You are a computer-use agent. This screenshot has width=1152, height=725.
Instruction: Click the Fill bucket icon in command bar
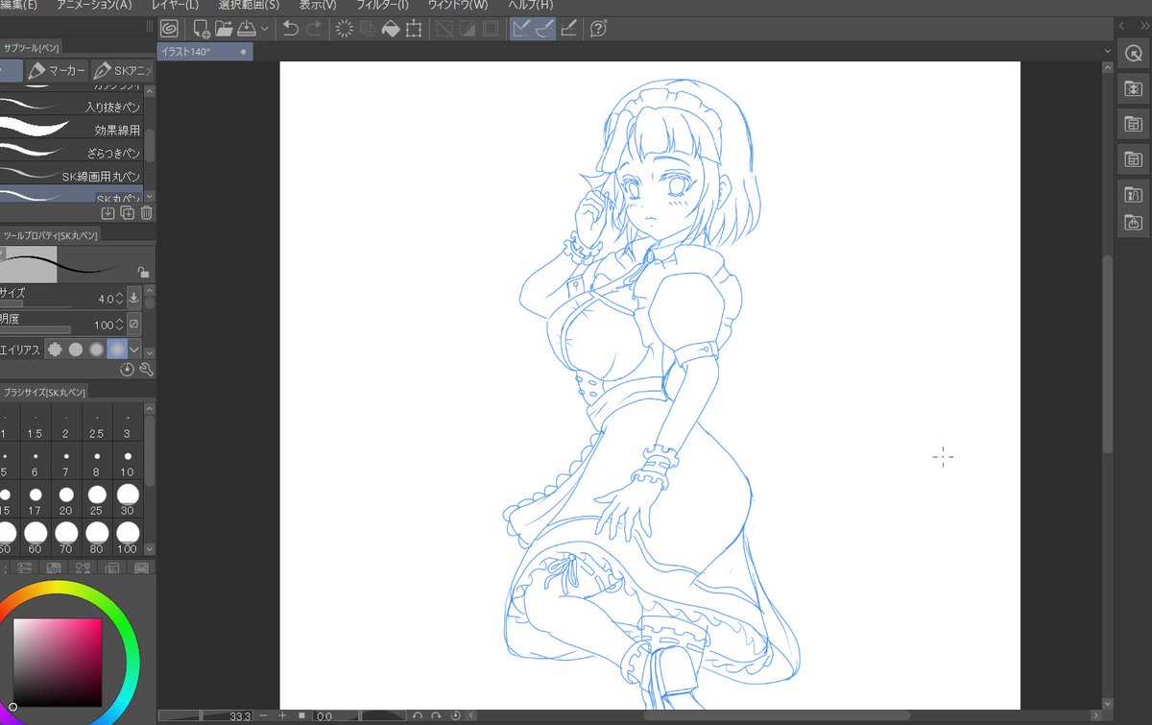tap(391, 29)
